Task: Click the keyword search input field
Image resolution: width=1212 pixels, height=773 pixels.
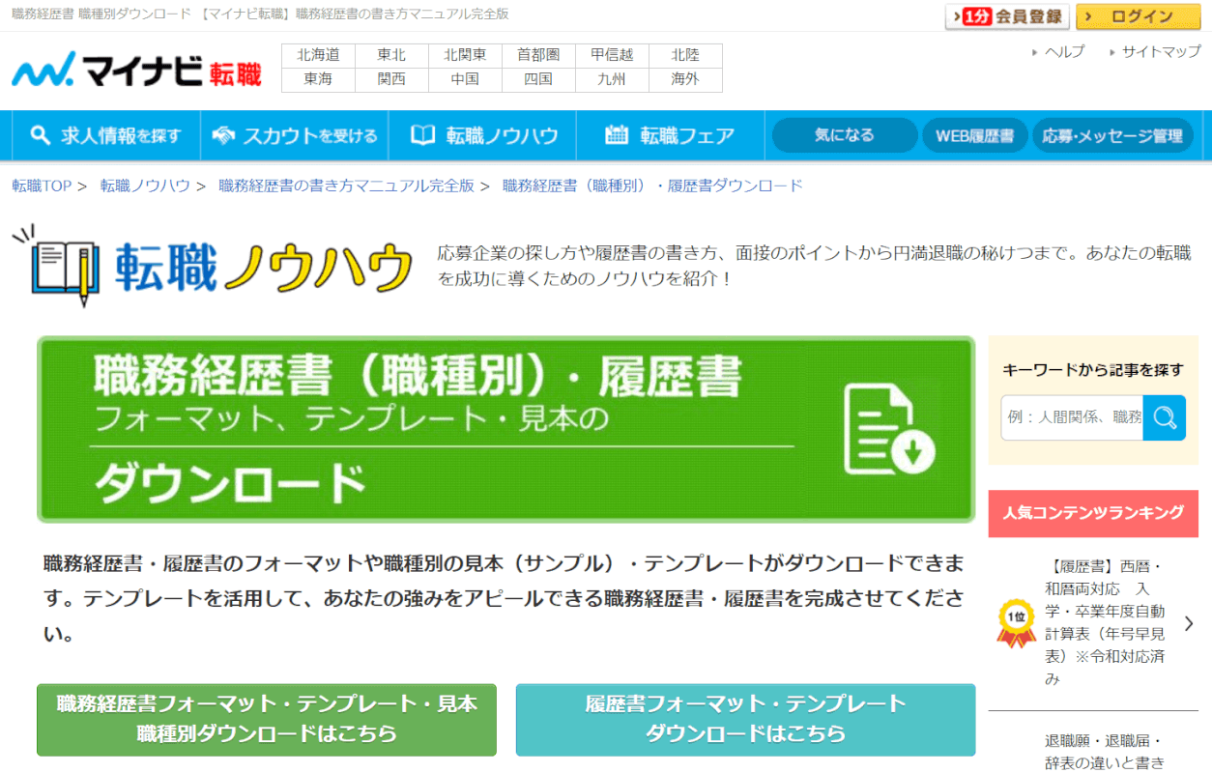Action: pos(1072,417)
